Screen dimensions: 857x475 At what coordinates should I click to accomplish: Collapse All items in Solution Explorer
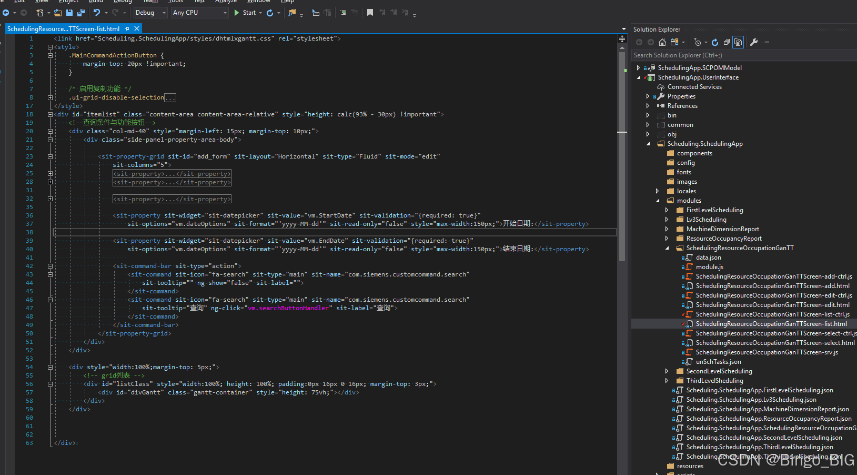pos(727,42)
